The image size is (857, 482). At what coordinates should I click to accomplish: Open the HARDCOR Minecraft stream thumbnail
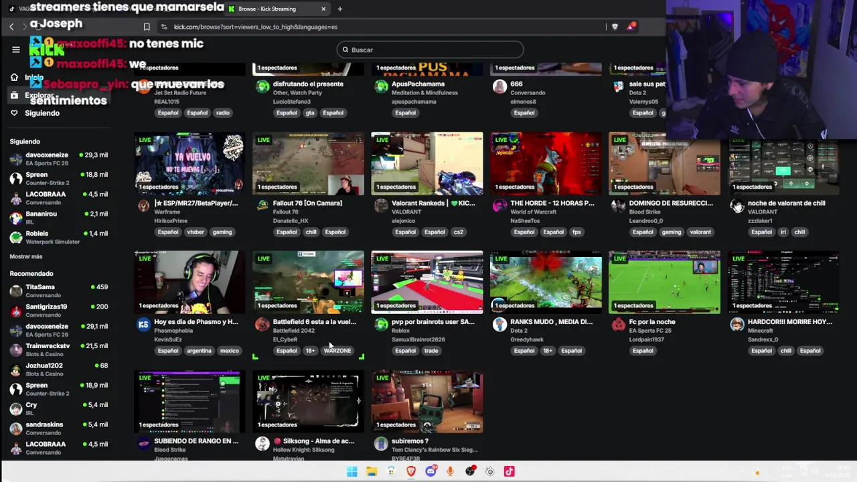pos(783,282)
